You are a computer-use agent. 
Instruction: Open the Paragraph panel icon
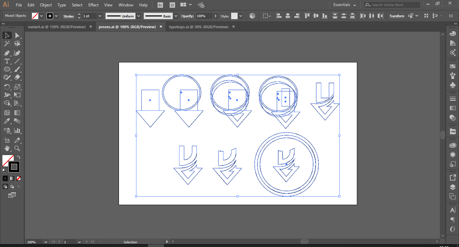pyautogui.click(x=453, y=220)
